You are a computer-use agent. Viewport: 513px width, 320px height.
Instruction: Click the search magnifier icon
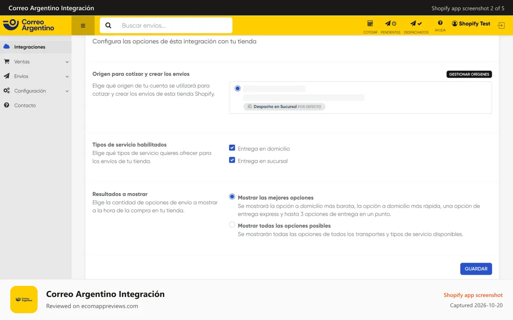(108, 26)
